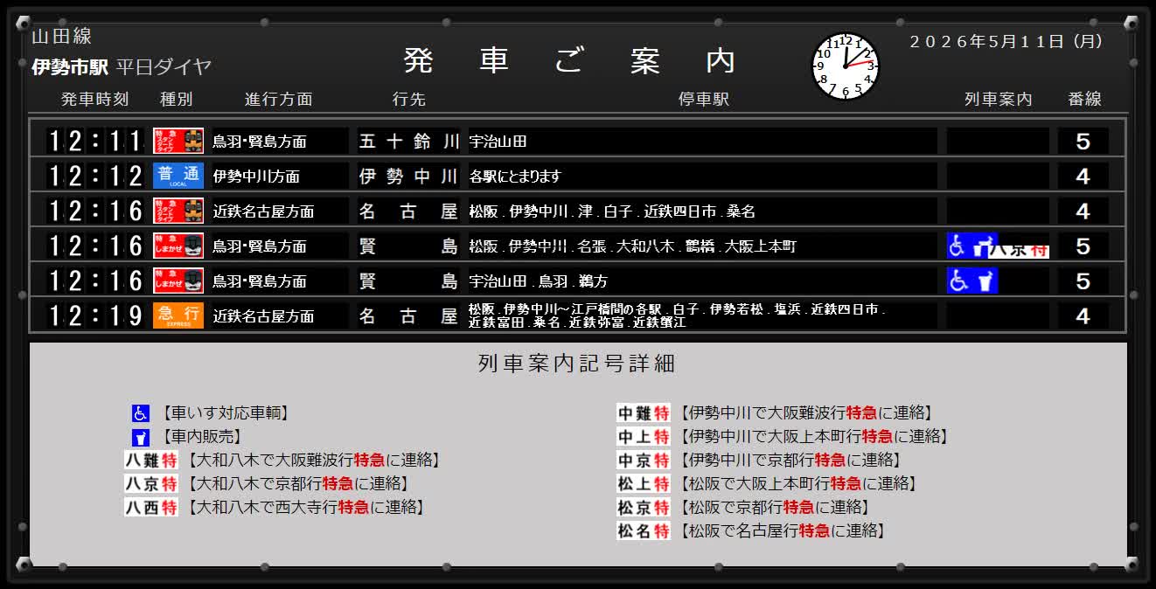The image size is (1156, 589).
Task: Click the 伊勢中川 destination cell
Action: [408, 176]
